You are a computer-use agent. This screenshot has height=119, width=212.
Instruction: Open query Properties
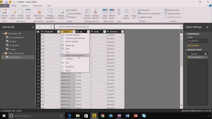72,10
